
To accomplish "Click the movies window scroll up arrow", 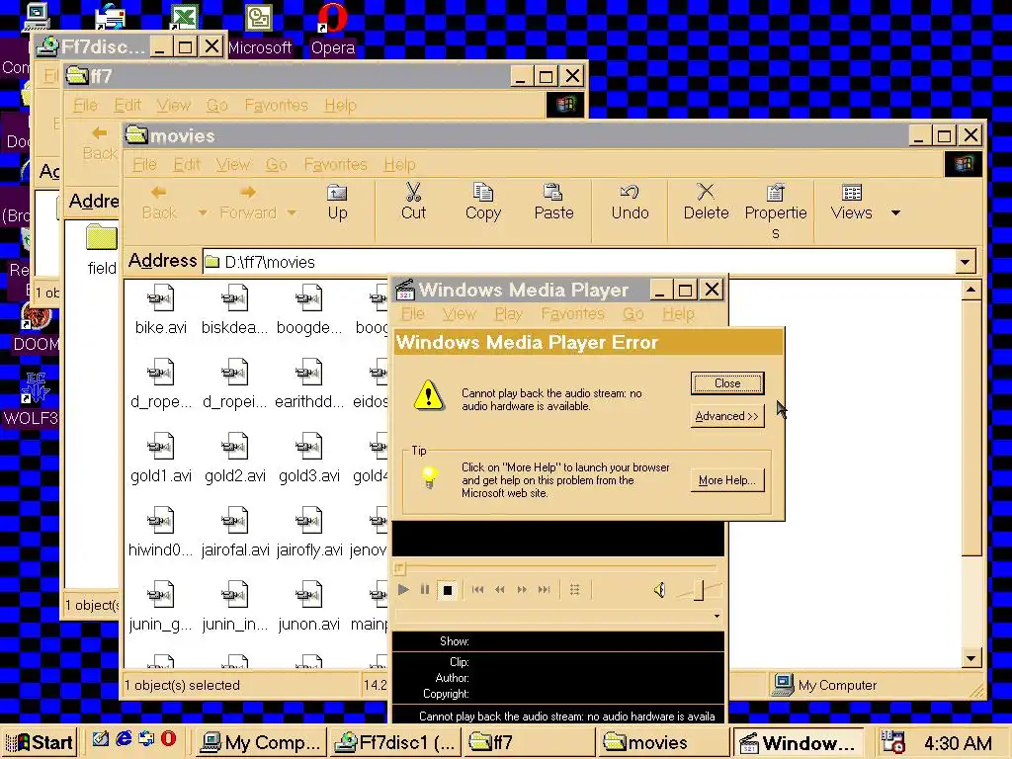I will click(971, 291).
